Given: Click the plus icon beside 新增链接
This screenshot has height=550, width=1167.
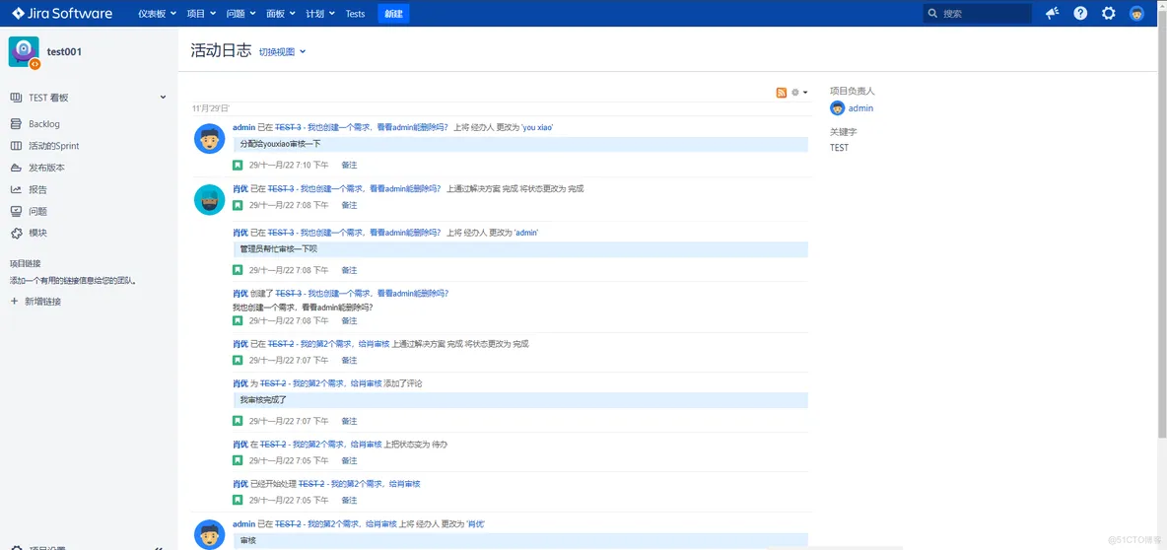Looking at the screenshot, I should click(14, 302).
